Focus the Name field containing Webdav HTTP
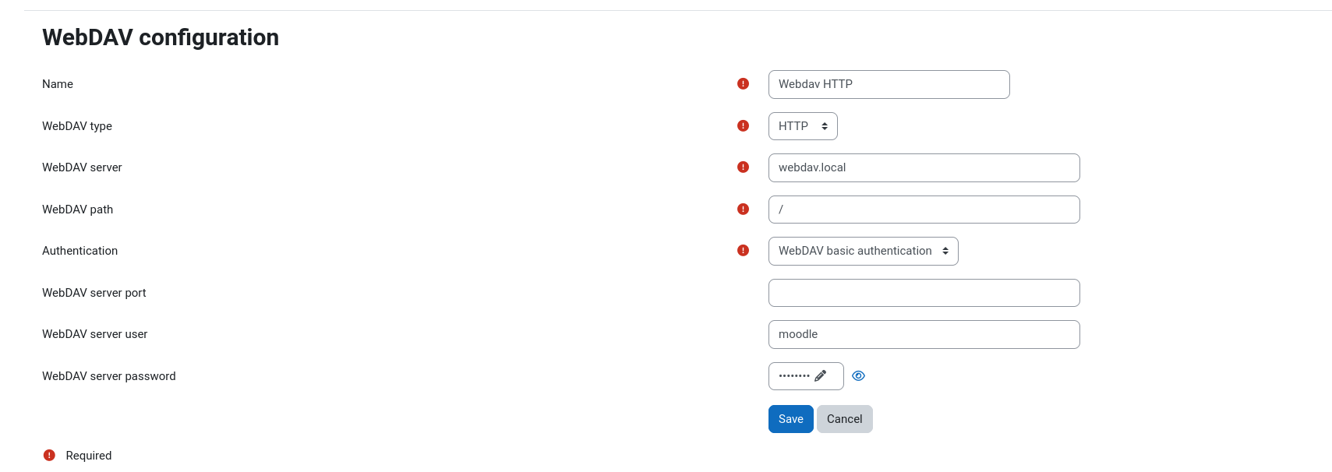This screenshot has width=1332, height=472. coord(889,84)
